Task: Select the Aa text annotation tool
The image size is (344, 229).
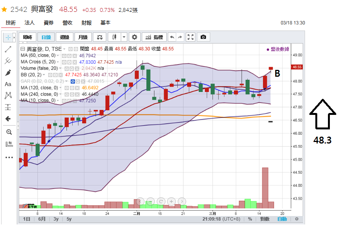Action: [8, 84]
